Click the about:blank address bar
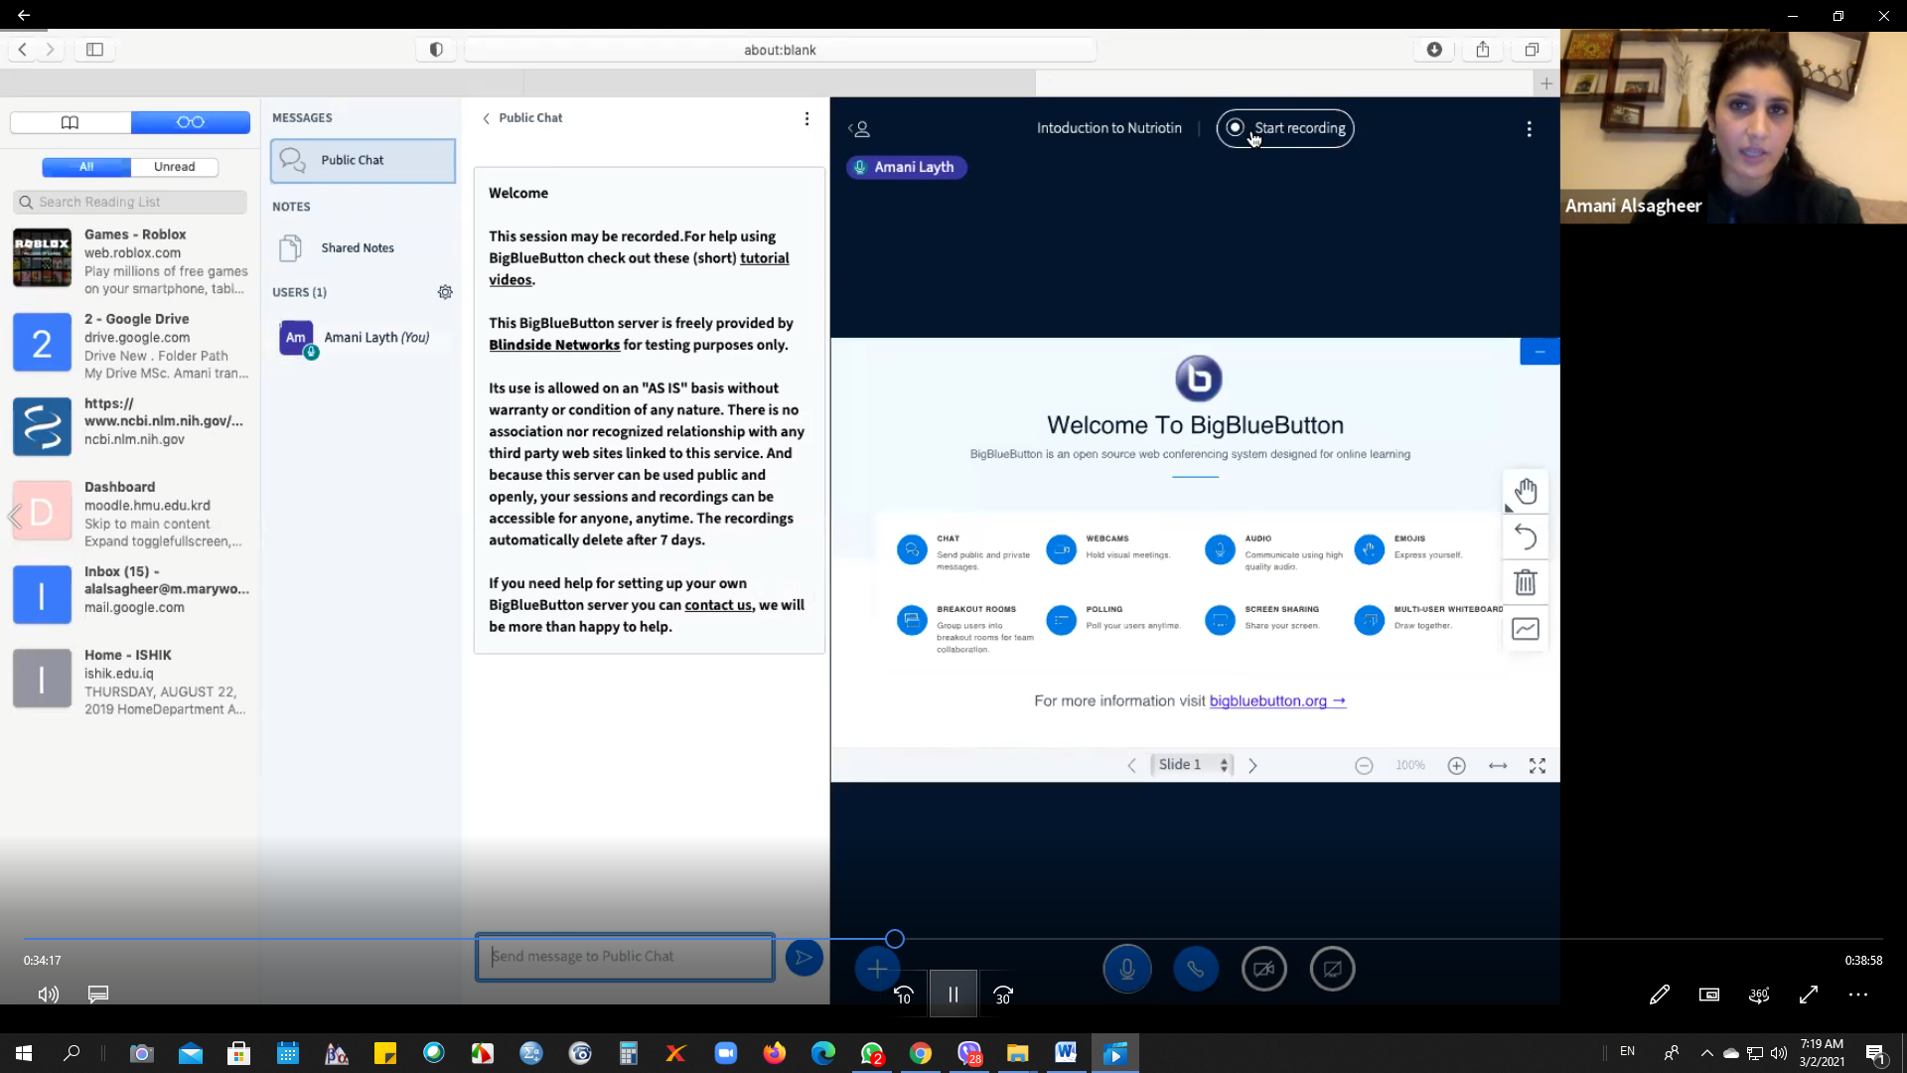The height and width of the screenshot is (1073, 1907). 780,50
